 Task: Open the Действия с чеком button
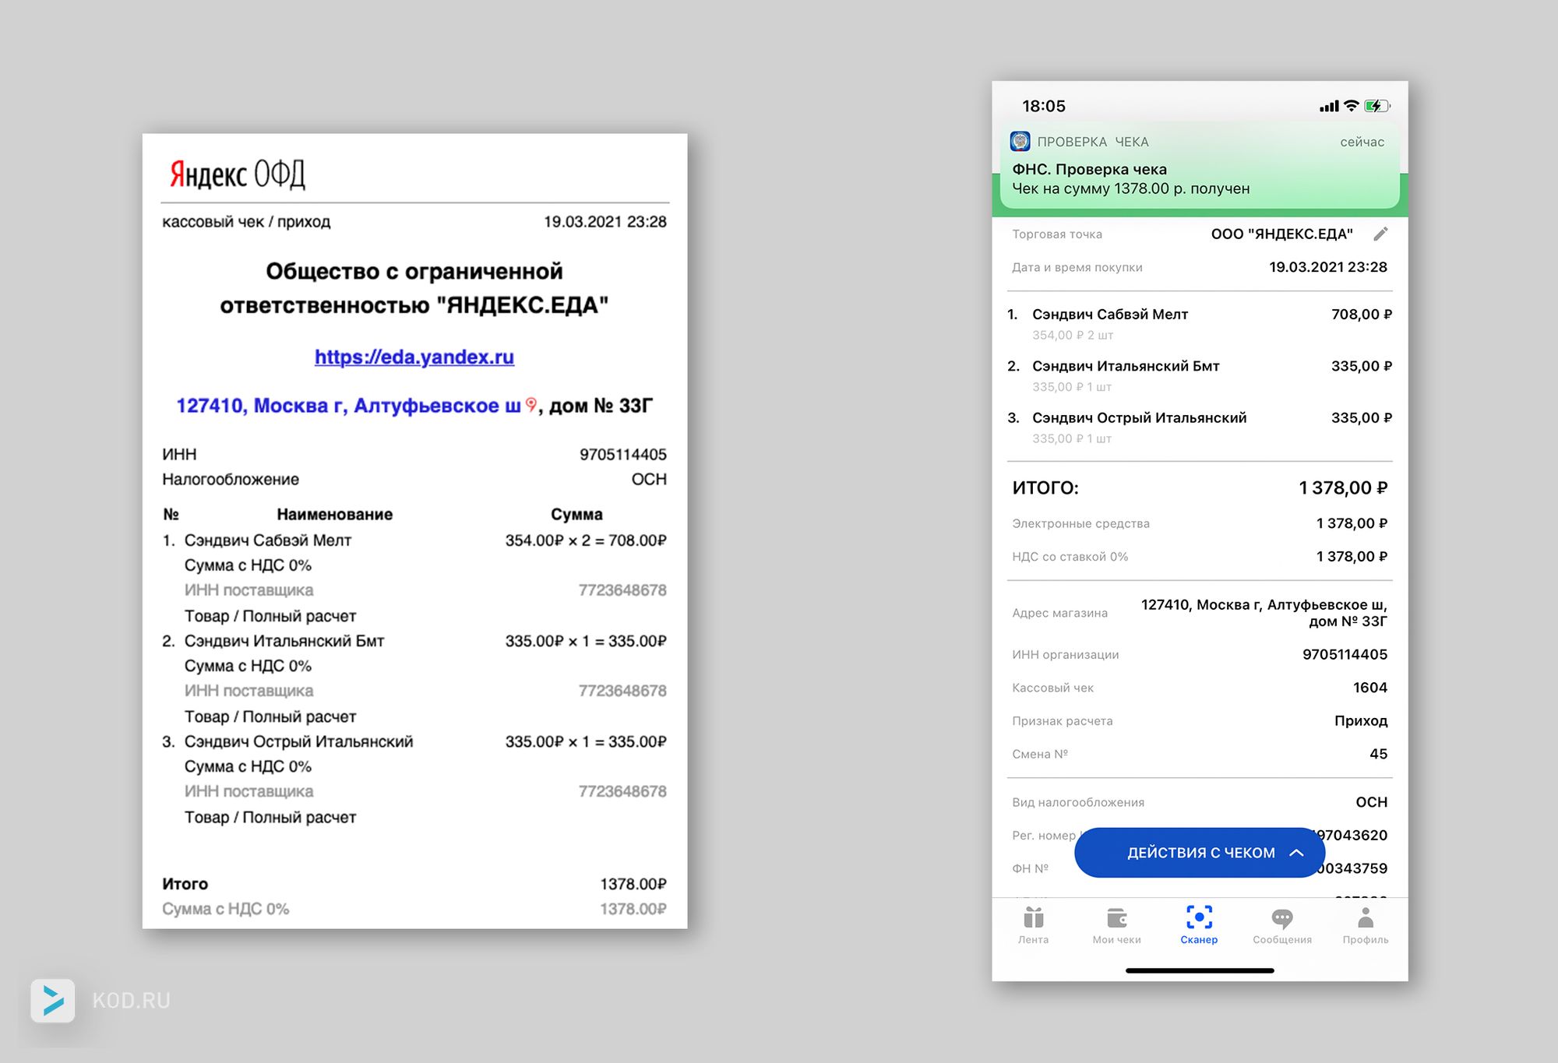point(1200,853)
